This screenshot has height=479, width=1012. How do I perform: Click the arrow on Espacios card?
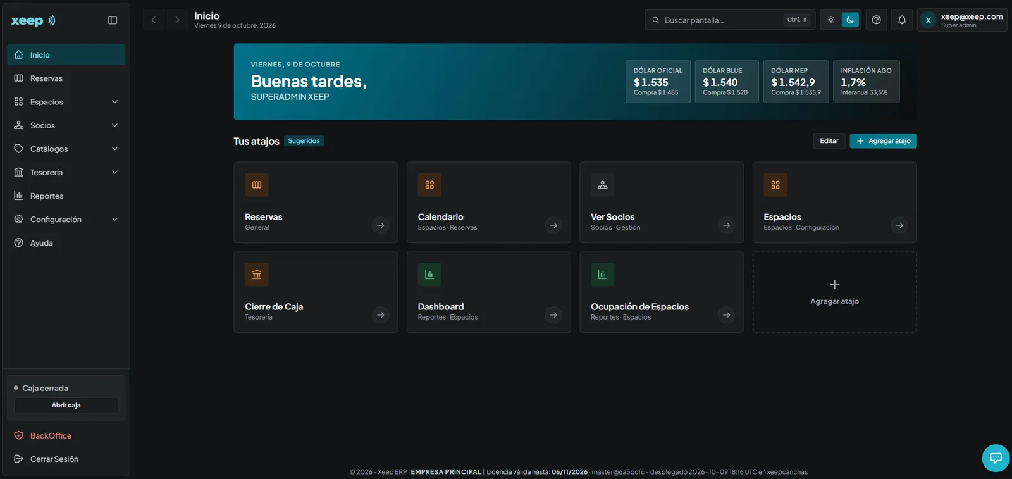899,225
